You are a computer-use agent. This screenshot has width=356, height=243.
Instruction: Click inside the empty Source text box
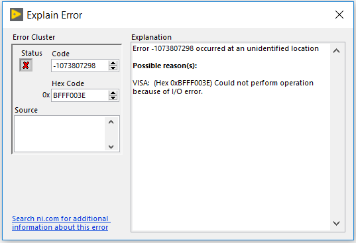60,134
